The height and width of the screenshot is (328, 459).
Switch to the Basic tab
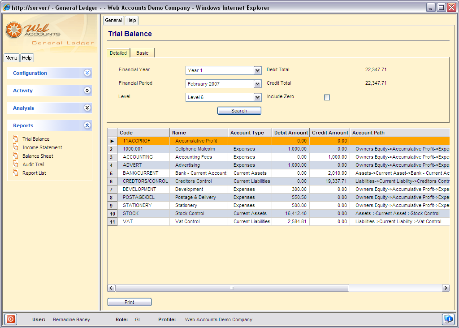point(142,53)
